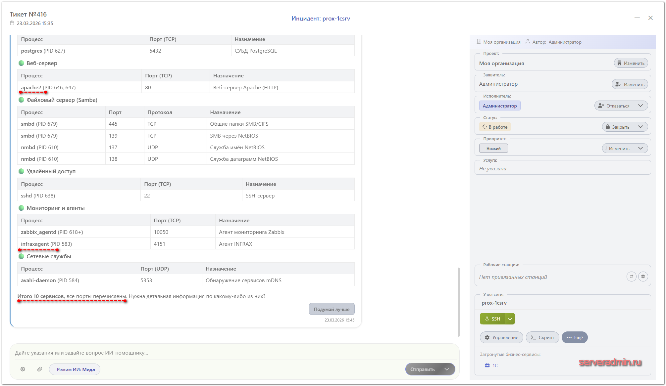
Task: Click gear icon in Рабочие станции field
Action: click(643, 277)
